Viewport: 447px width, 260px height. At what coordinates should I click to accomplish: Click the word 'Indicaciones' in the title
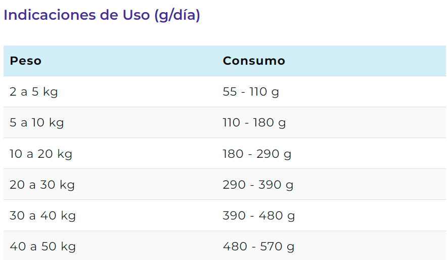point(50,15)
